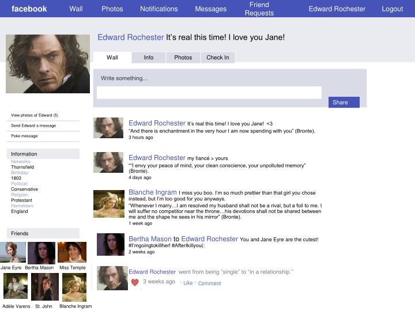Click Edward Rochester name on relationship status post
Image resolution: width=415 pixels, height=311 pixels.
click(152, 272)
